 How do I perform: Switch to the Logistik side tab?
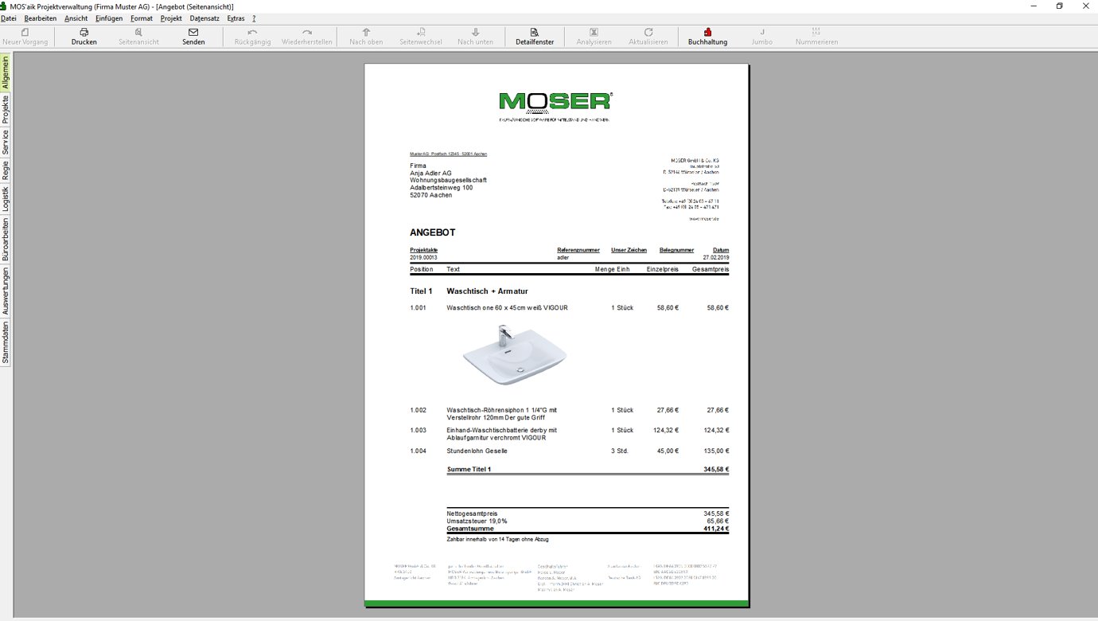(x=6, y=201)
